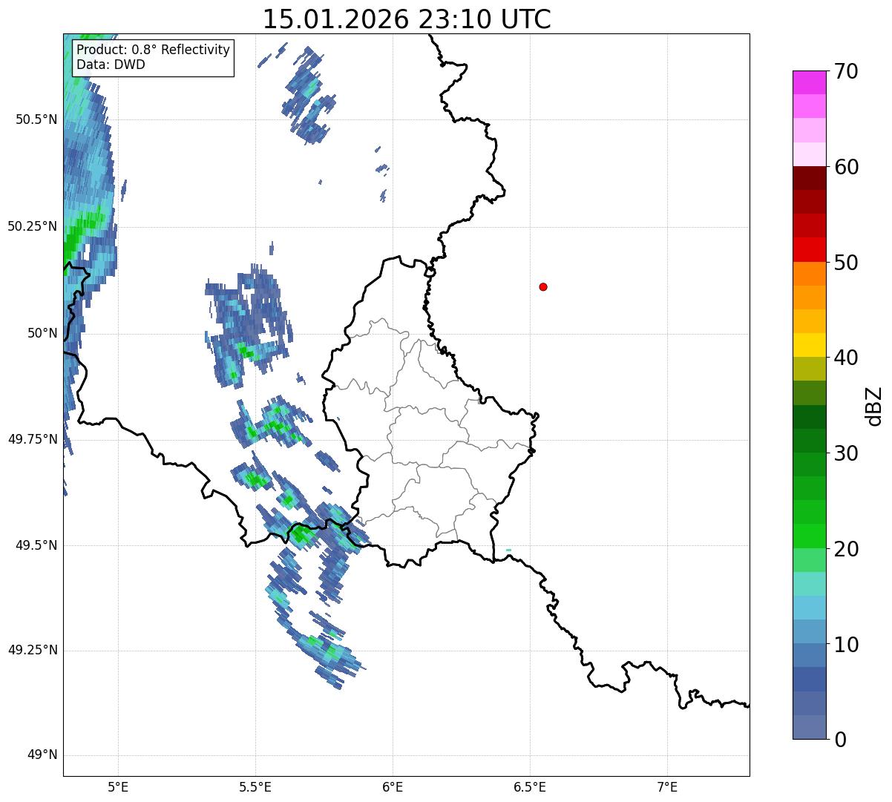The image size is (892, 802).
Task: Click the 'Product: 0.8° Reflectivity' label
Action: click(x=153, y=50)
